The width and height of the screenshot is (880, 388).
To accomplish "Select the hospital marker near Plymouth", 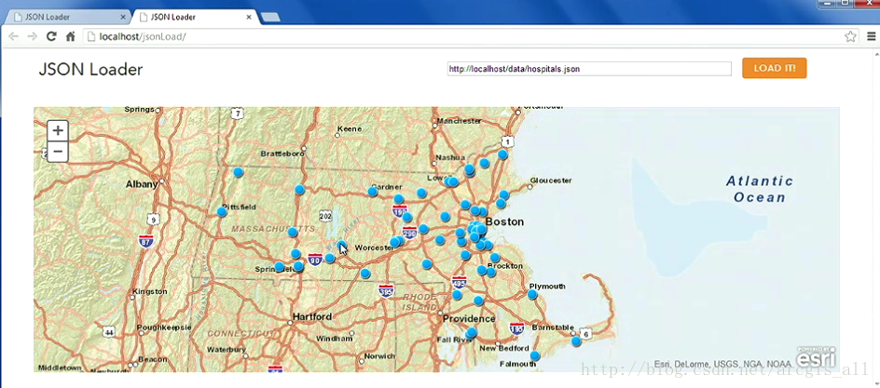I will point(532,295).
